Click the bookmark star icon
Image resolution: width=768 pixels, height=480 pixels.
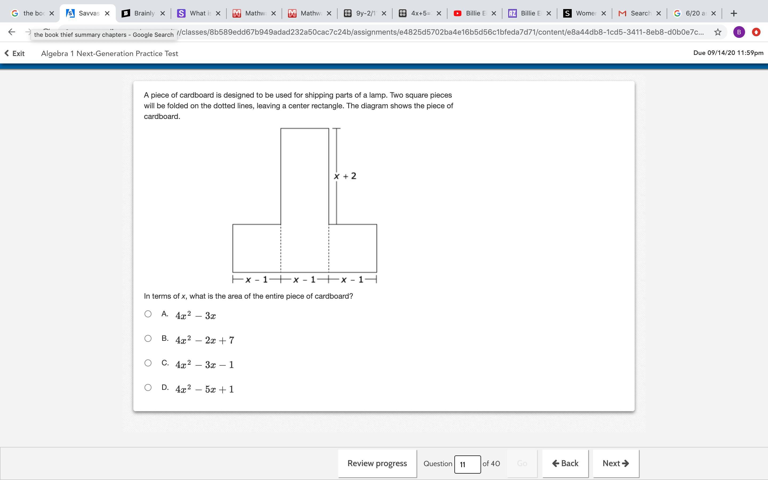click(x=718, y=32)
